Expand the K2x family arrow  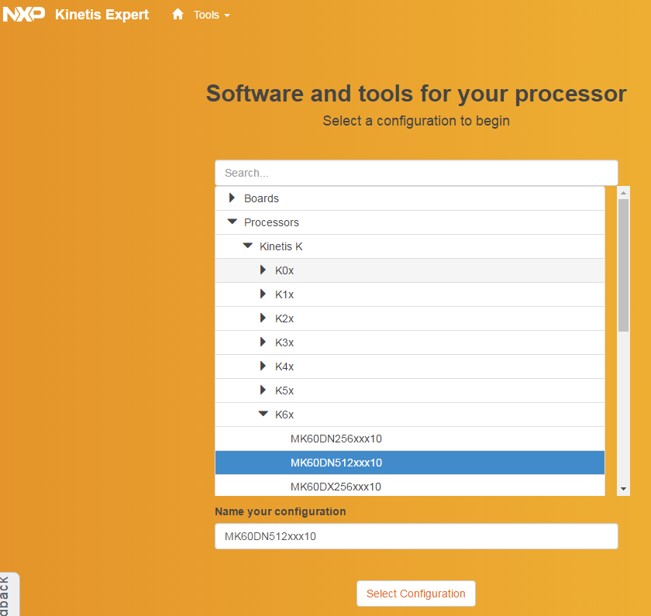coord(263,318)
